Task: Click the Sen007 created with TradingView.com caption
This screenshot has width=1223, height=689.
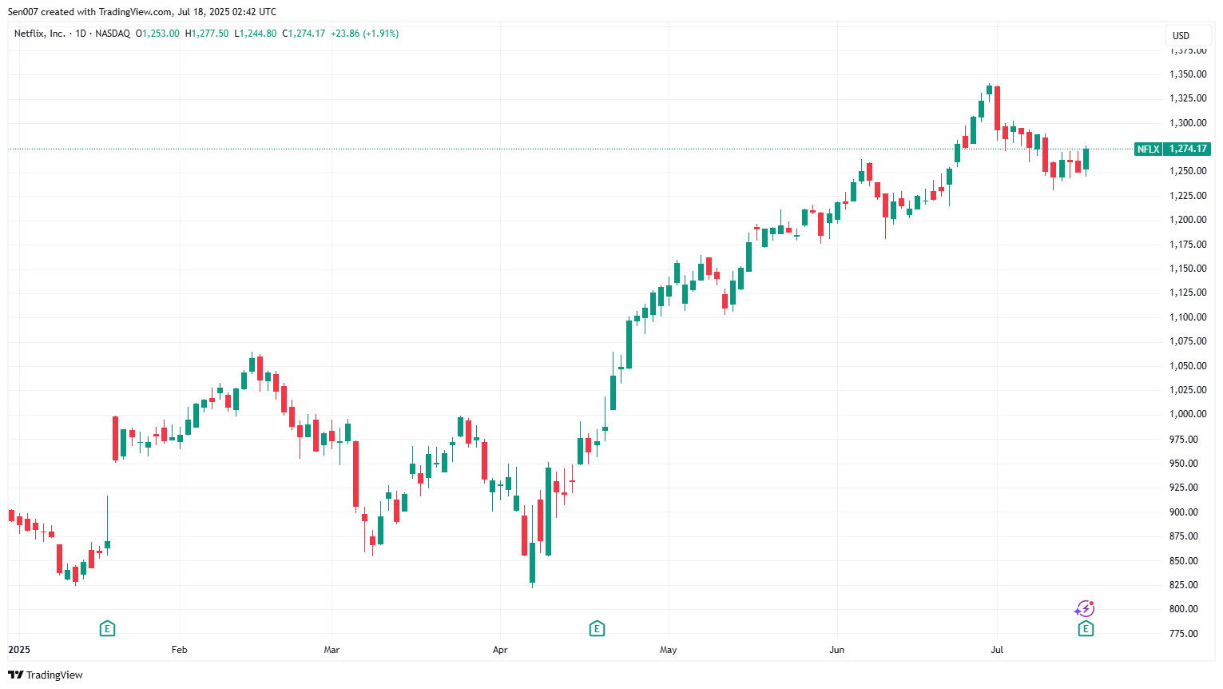Action: click(142, 12)
